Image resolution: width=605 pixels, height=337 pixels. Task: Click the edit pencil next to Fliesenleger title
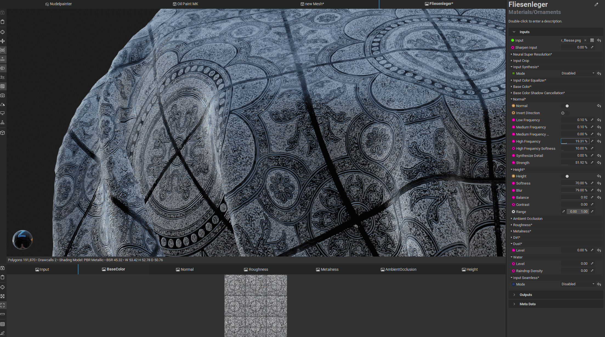pyautogui.click(x=596, y=4)
